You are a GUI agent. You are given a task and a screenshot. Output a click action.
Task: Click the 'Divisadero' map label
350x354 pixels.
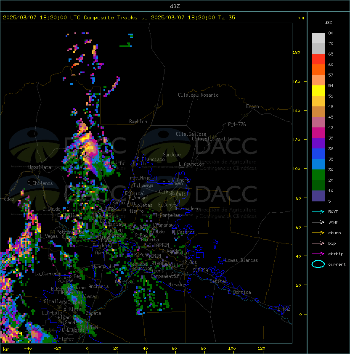187,209
